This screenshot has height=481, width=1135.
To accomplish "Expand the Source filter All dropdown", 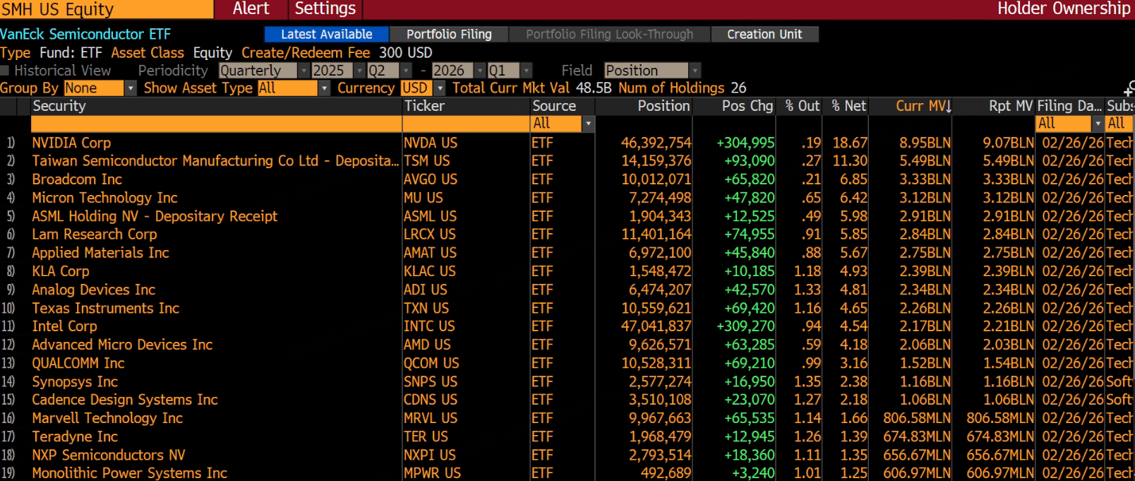I will [x=587, y=124].
